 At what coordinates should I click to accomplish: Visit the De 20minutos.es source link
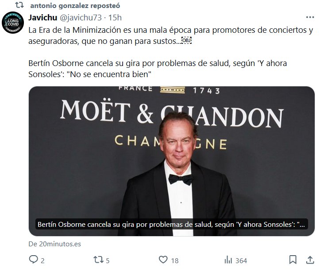point(54,244)
